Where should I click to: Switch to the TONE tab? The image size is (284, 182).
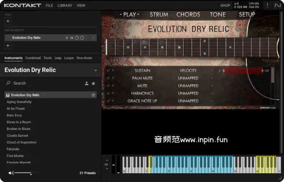pos(218,15)
